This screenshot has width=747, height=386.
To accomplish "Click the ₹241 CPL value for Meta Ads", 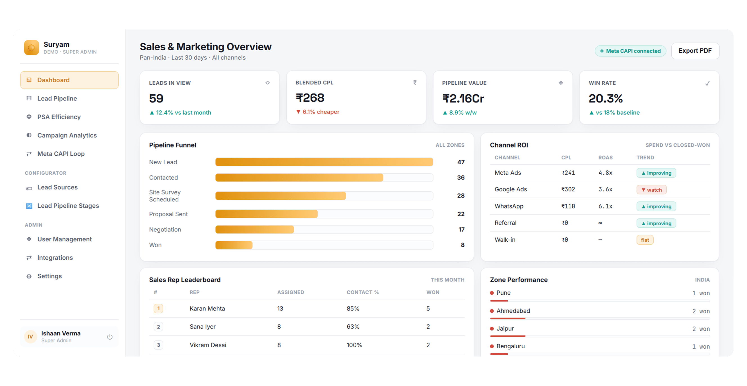I will pyautogui.click(x=568, y=173).
